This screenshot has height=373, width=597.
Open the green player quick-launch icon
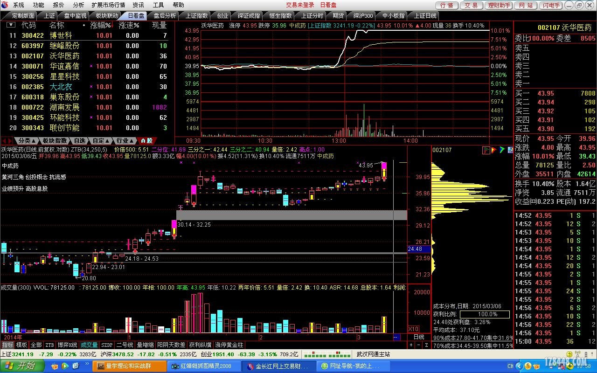click(65, 366)
